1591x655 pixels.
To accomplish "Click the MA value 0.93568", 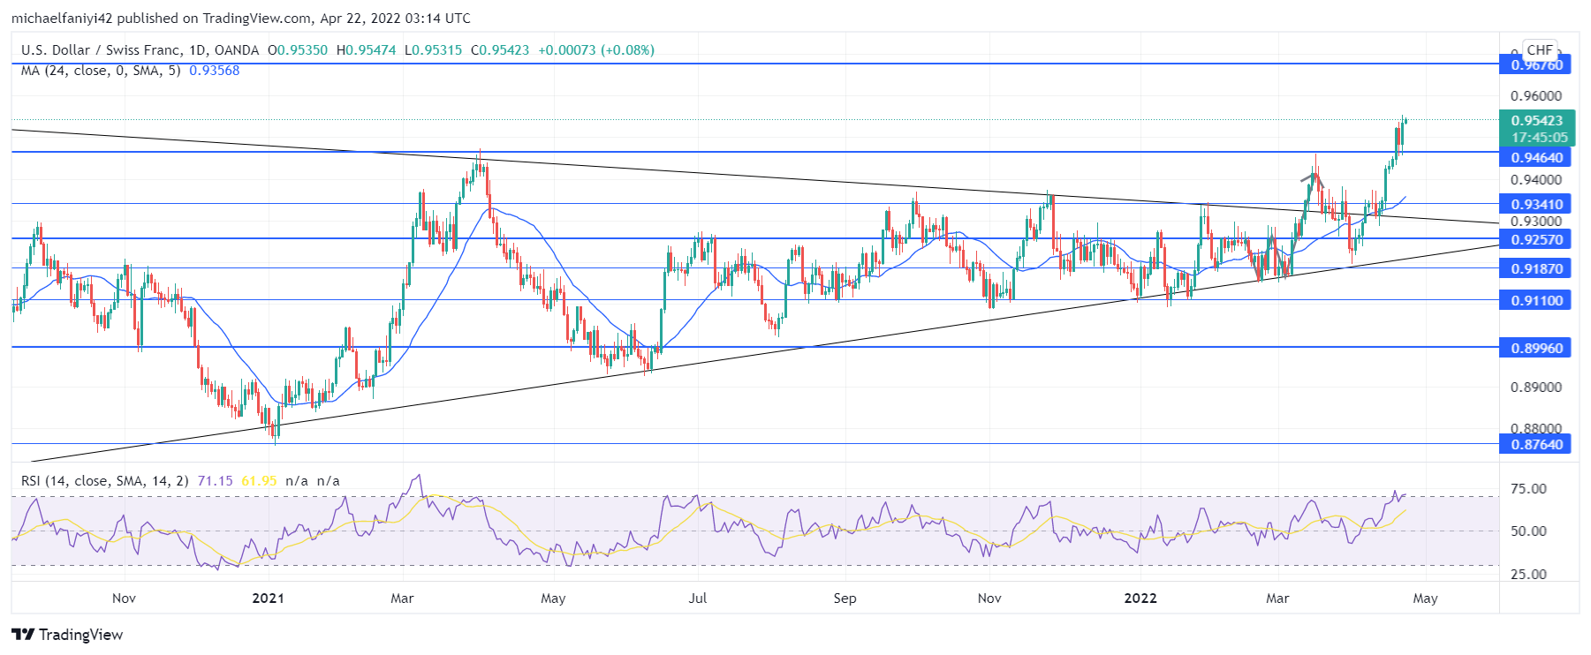I will (x=214, y=71).
